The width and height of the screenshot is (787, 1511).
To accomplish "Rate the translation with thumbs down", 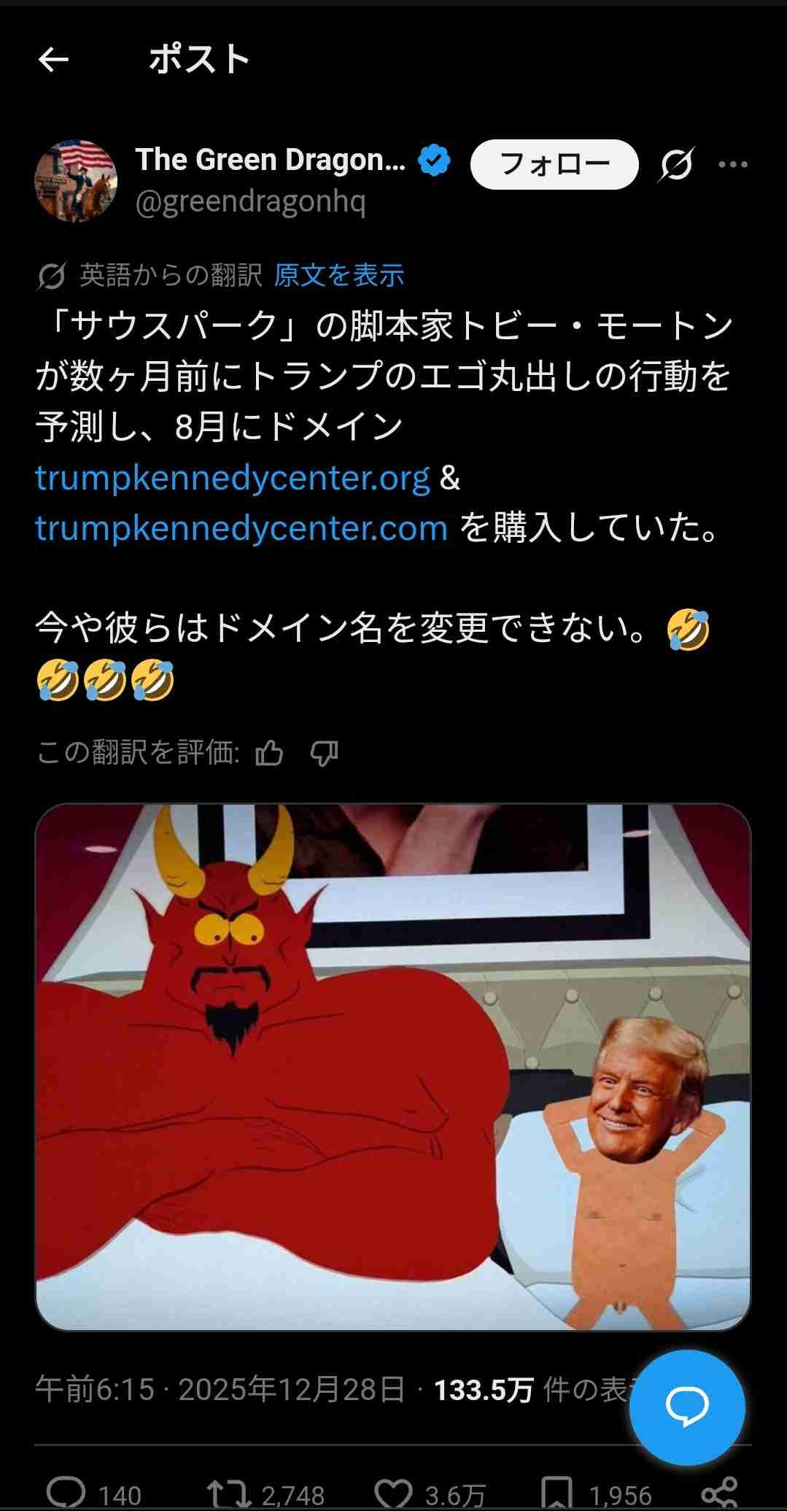I will [324, 752].
